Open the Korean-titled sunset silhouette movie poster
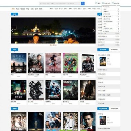 (19, 63)
